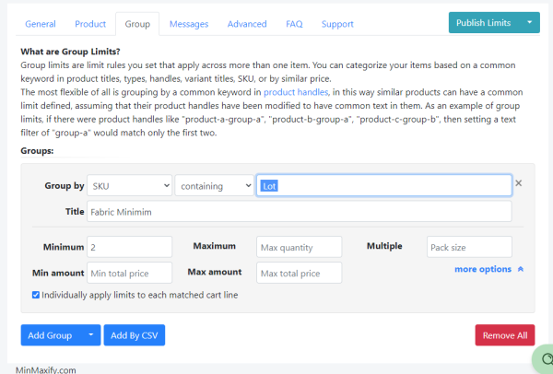Screen dimensions: 553x374
Task: Remove the group with the X icon
Action: (518, 183)
